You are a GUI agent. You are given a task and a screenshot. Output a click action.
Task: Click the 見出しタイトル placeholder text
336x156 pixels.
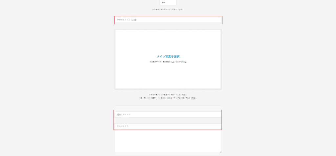(124, 115)
